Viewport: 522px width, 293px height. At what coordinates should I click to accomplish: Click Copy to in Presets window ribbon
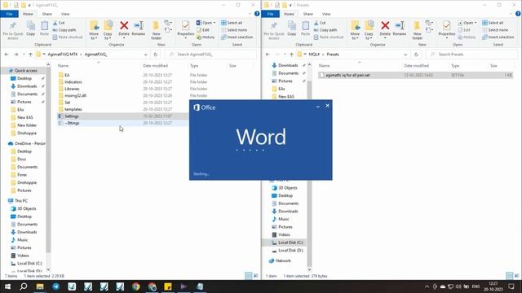pos(369,30)
